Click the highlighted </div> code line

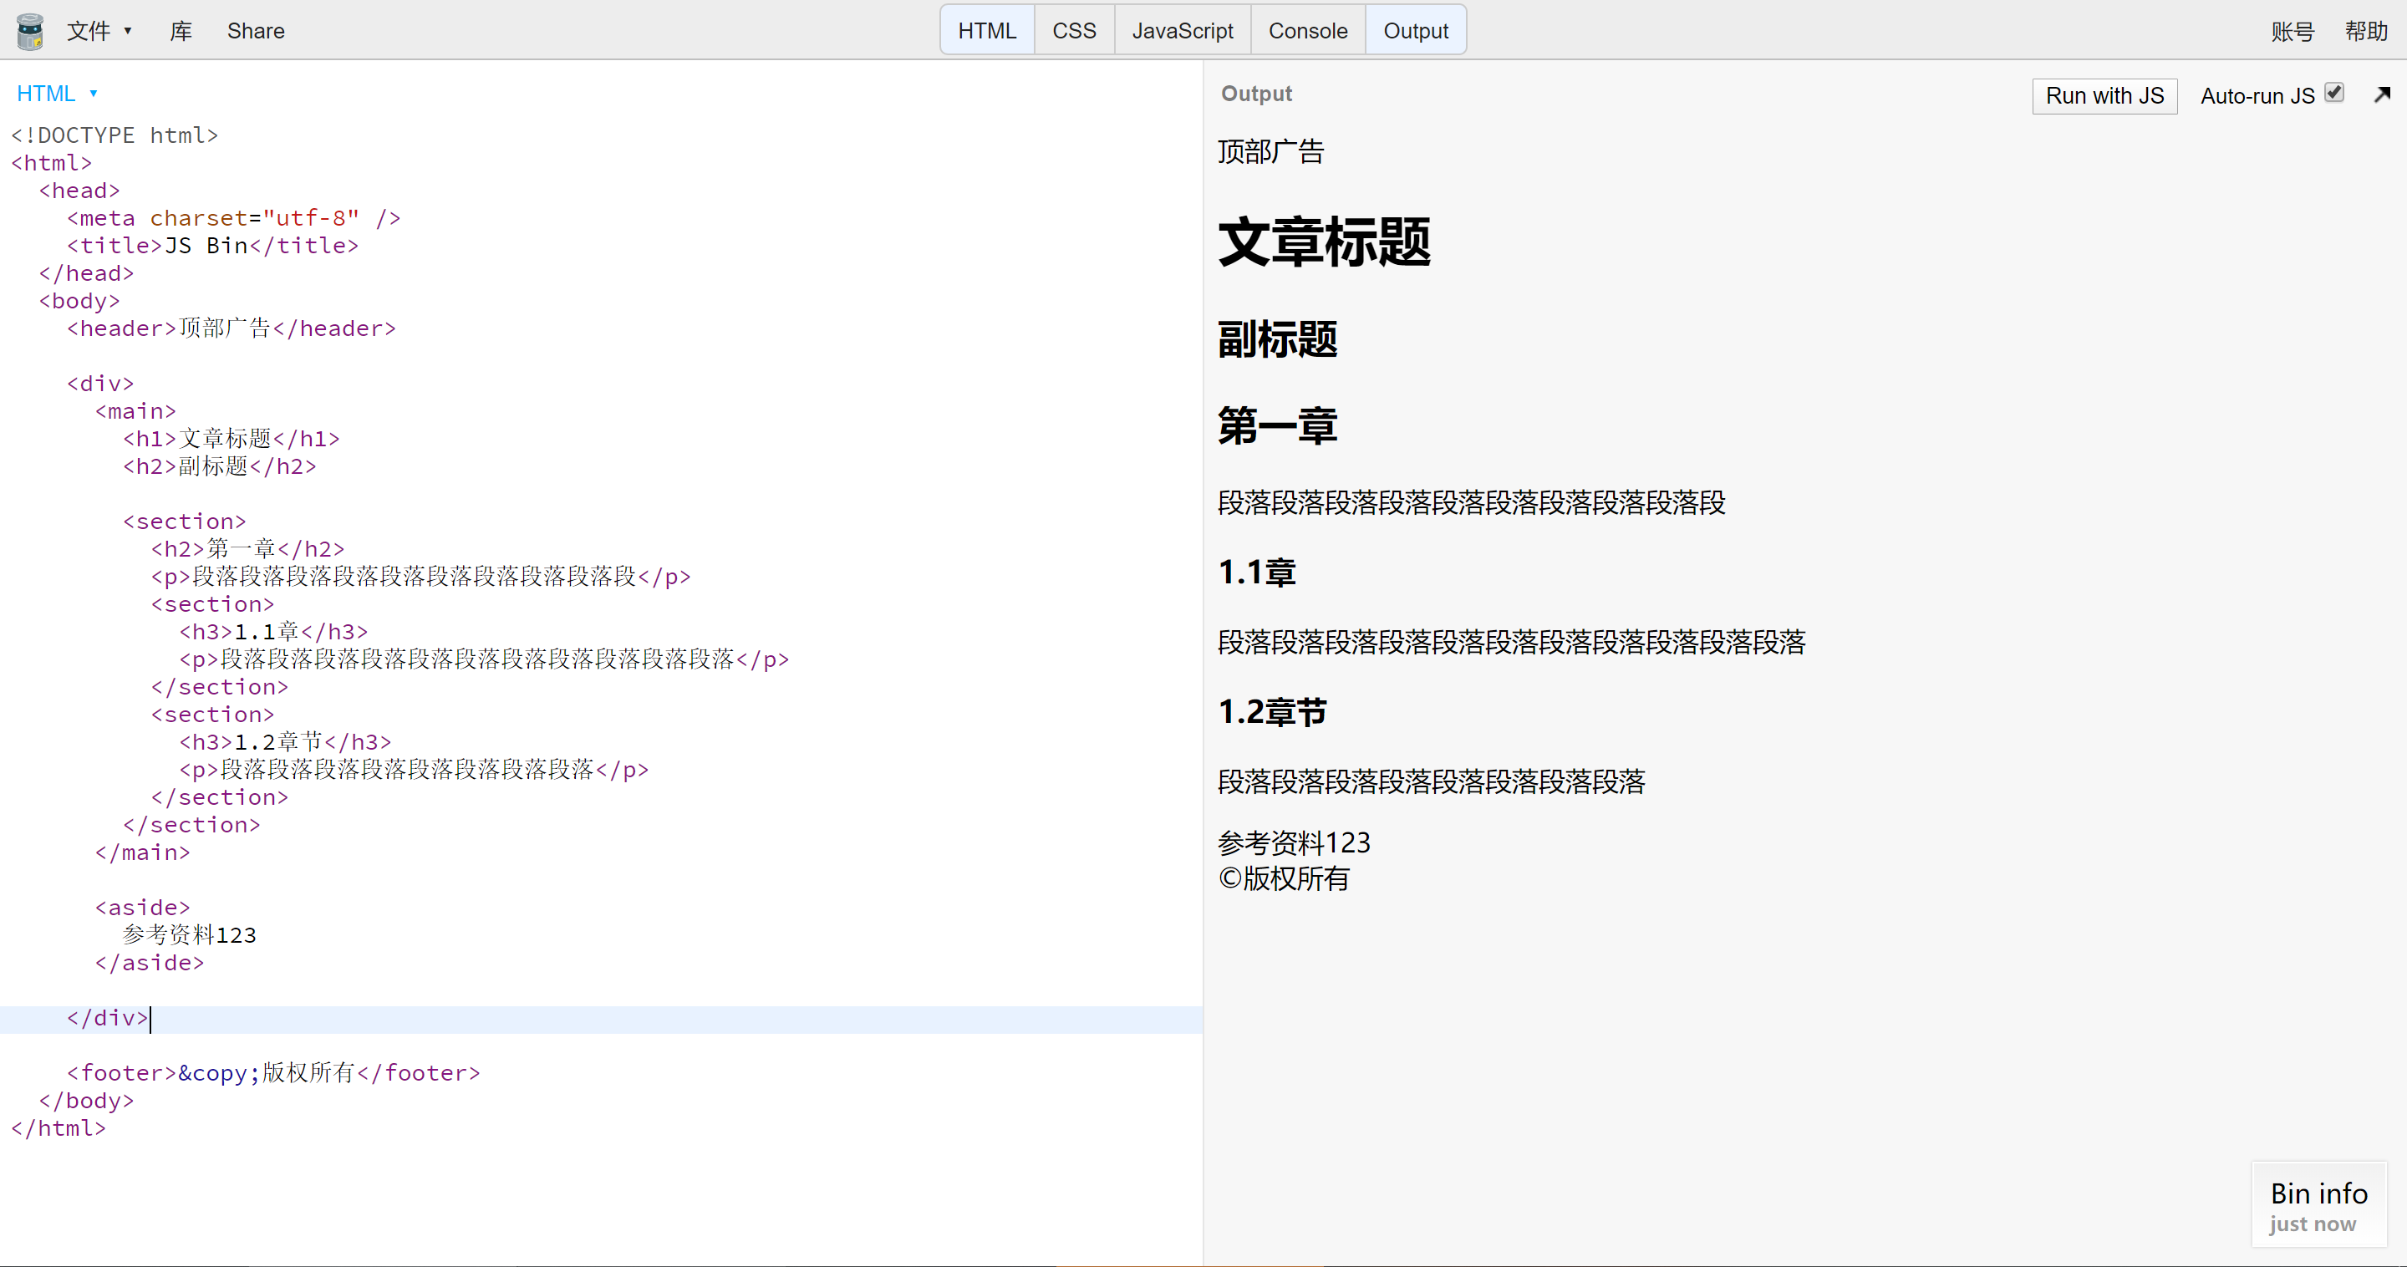108,1019
